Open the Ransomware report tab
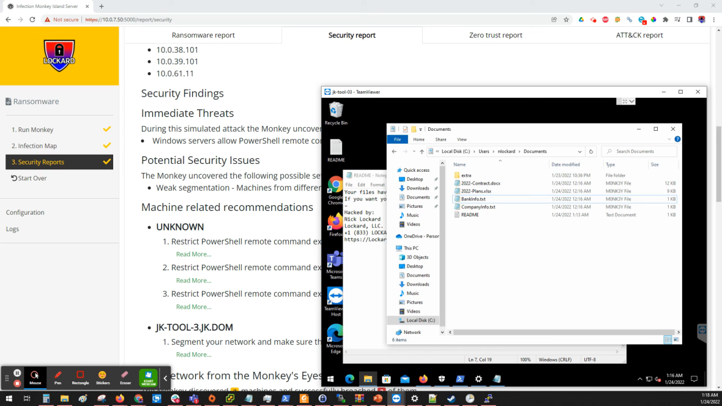This screenshot has height=406, width=722. 203,35
